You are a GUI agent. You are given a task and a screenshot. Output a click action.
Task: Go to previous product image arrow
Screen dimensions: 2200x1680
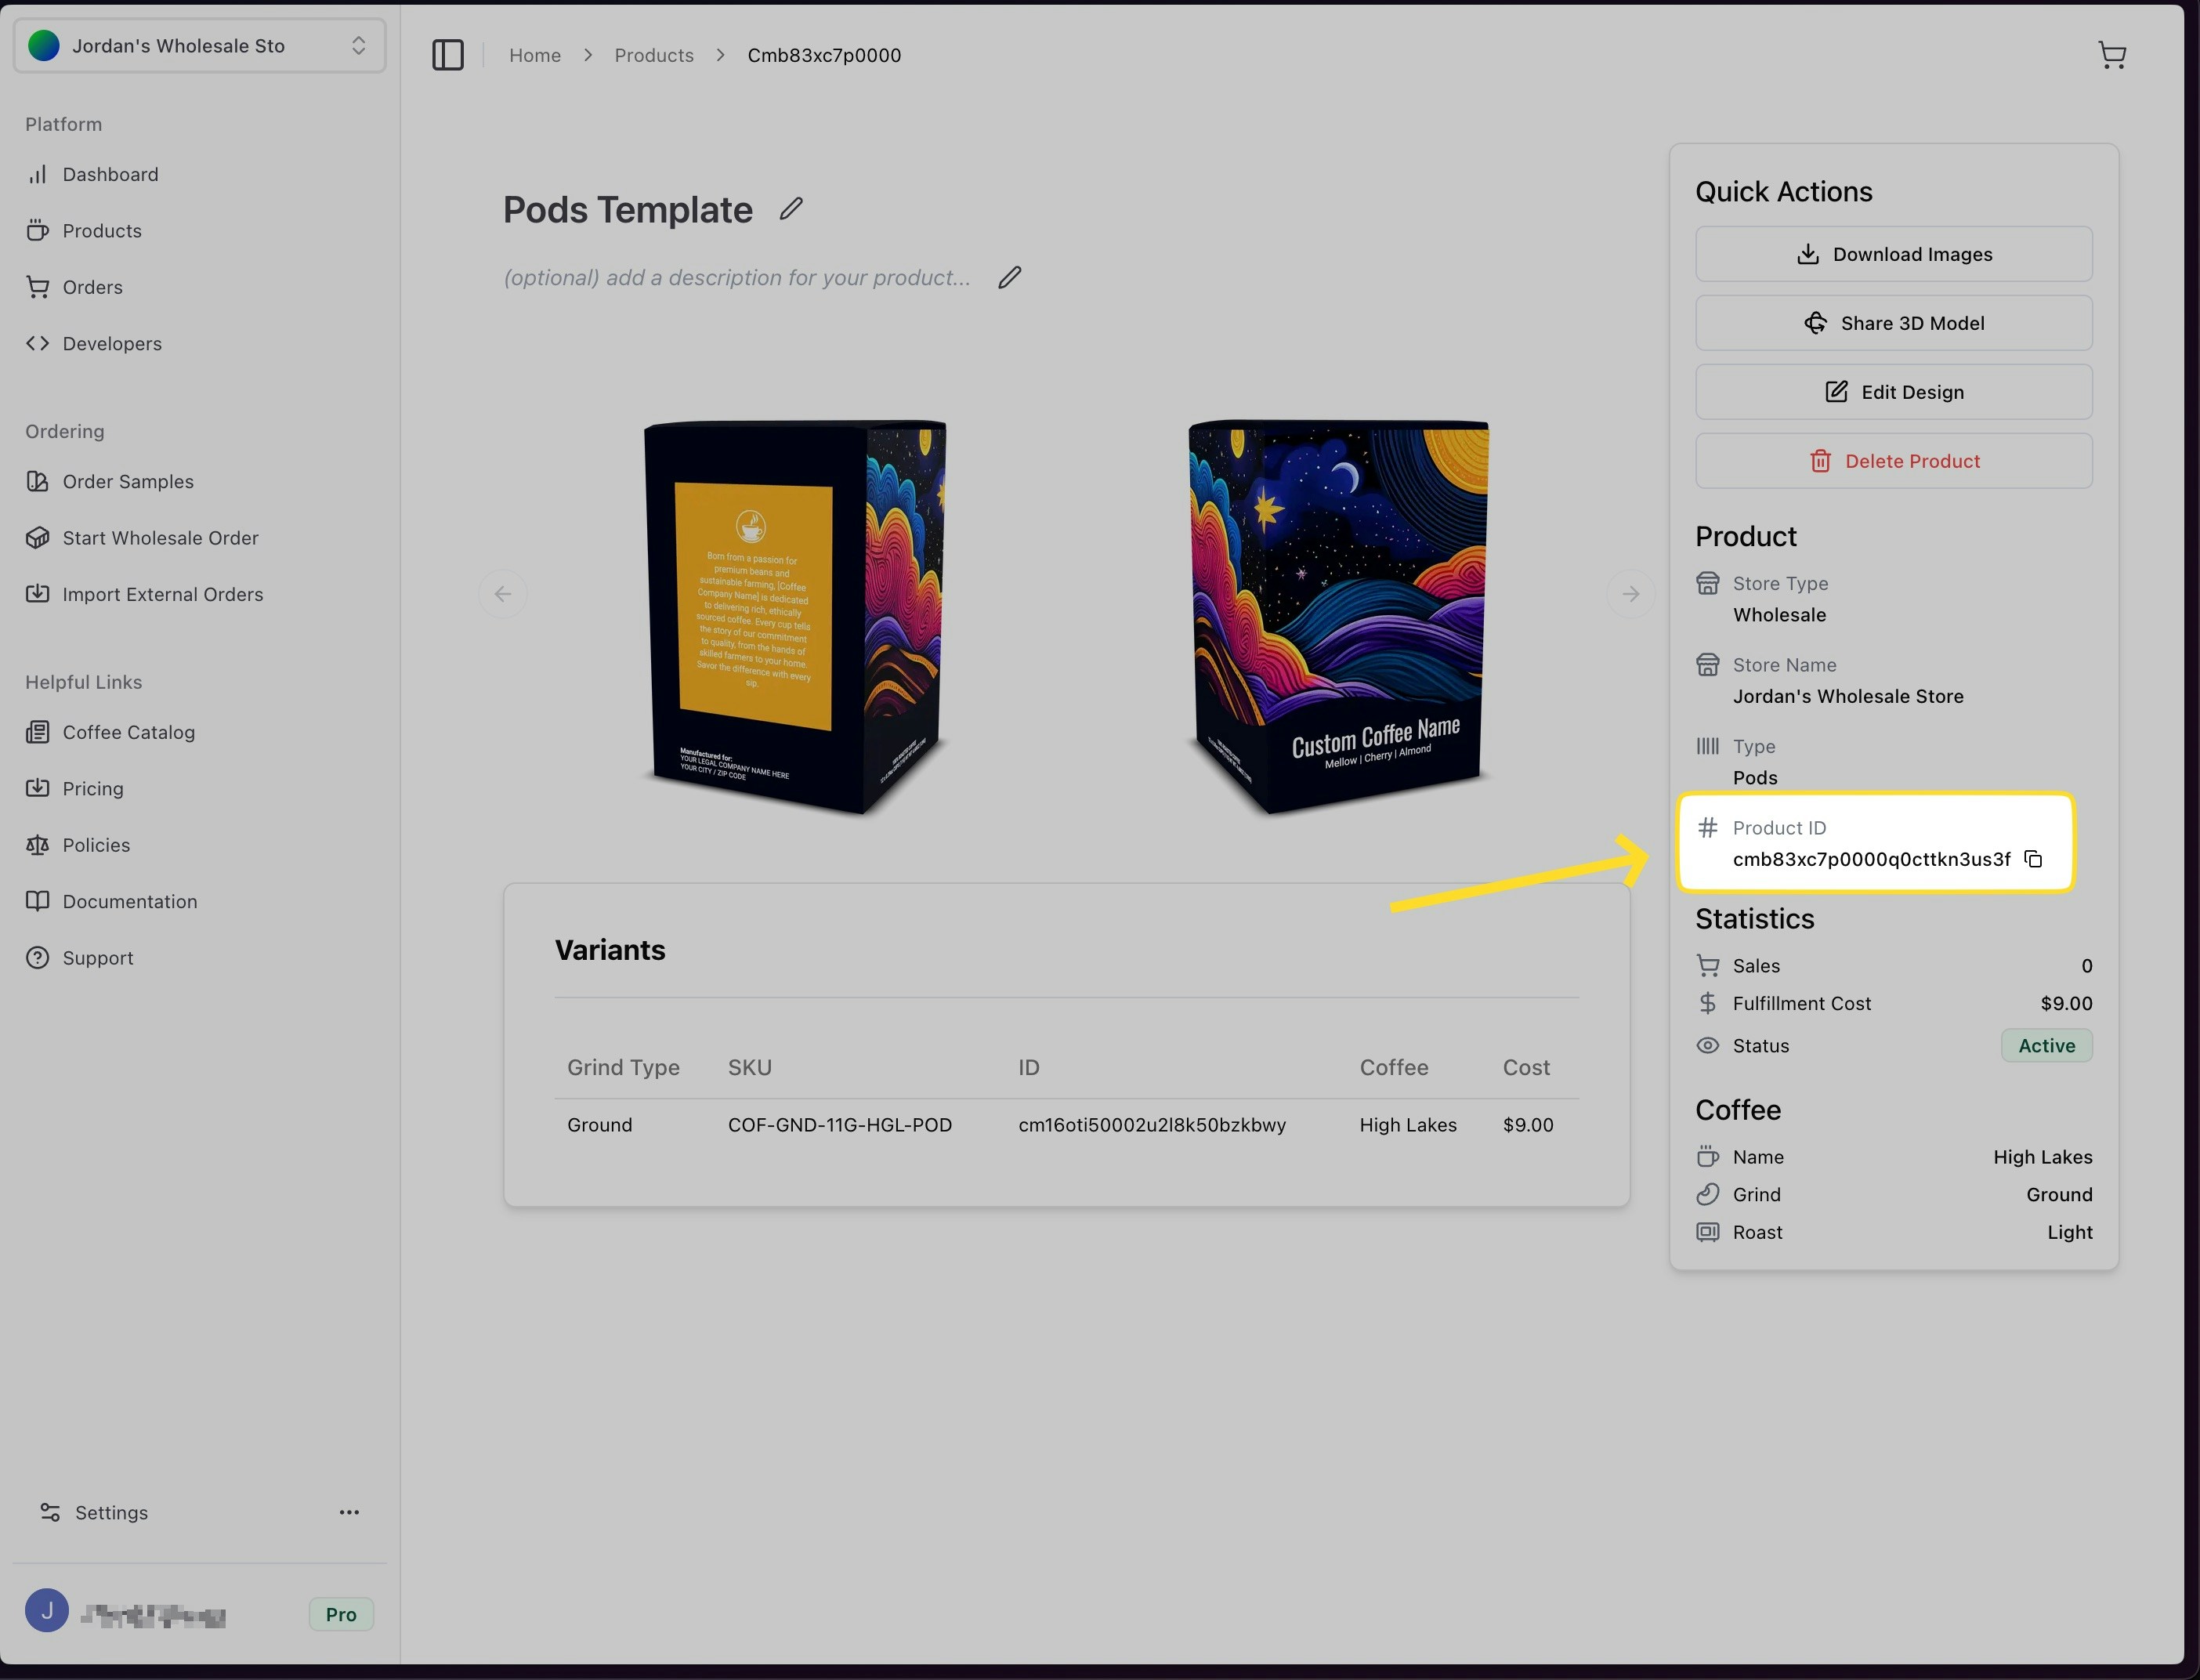coord(503,594)
